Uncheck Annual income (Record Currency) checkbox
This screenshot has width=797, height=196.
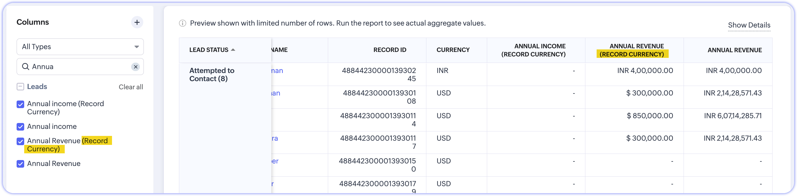[21, 104]
